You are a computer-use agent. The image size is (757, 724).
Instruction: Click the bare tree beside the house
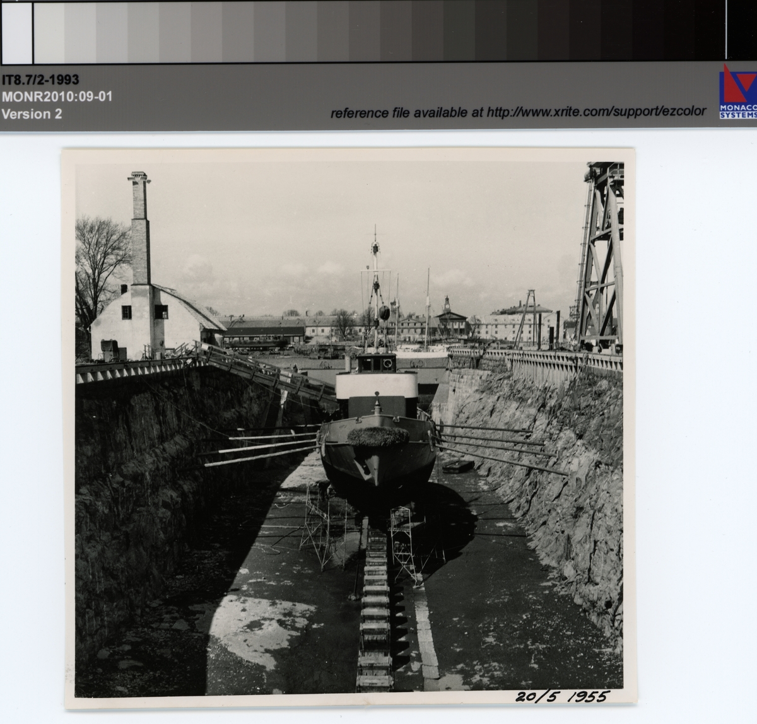(100, 259)
